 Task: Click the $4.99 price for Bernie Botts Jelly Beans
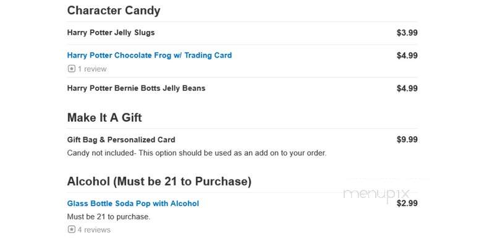point(407,88)
